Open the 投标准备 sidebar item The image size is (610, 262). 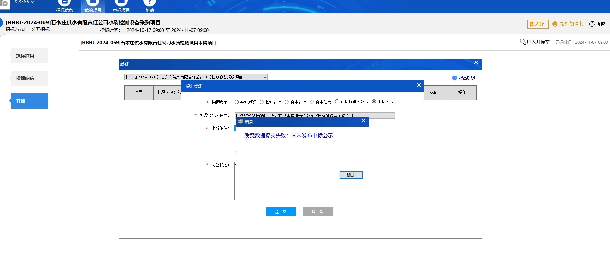click(x=30, y=56)
